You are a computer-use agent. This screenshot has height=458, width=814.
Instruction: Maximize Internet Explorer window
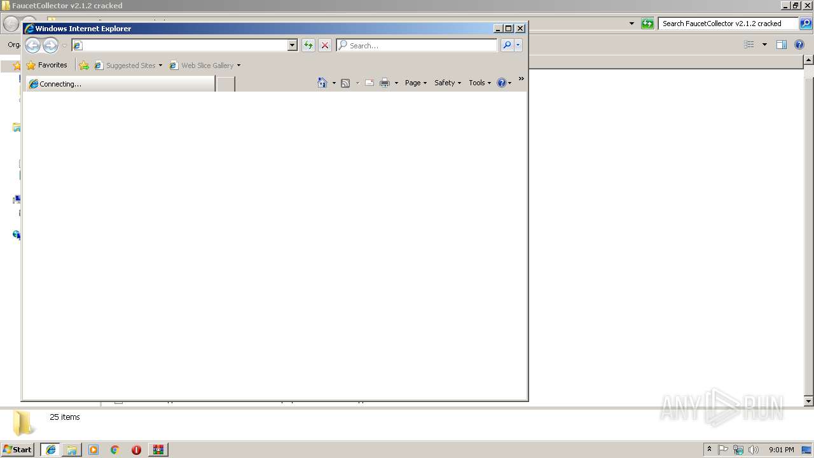click(508, 28)
